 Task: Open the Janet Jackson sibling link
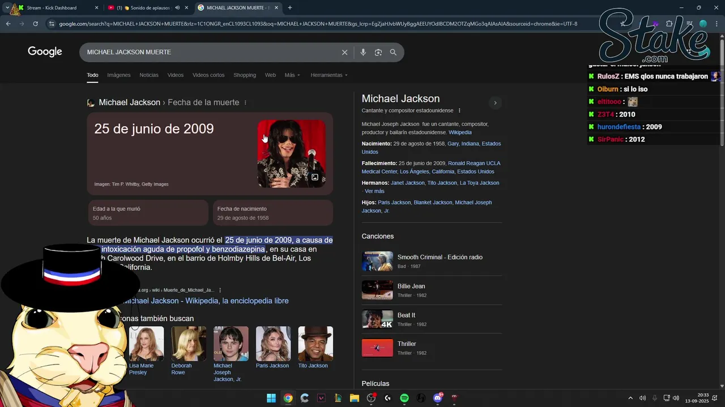(x=407, y=183)
